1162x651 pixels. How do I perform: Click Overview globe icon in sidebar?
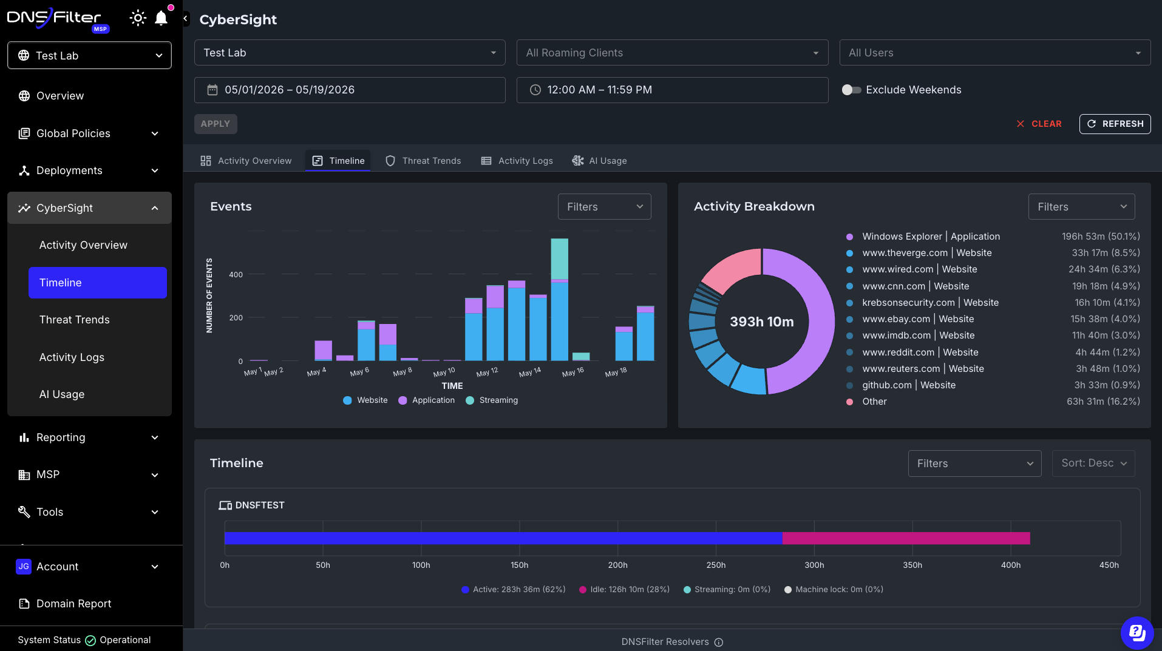coord(24,96)
